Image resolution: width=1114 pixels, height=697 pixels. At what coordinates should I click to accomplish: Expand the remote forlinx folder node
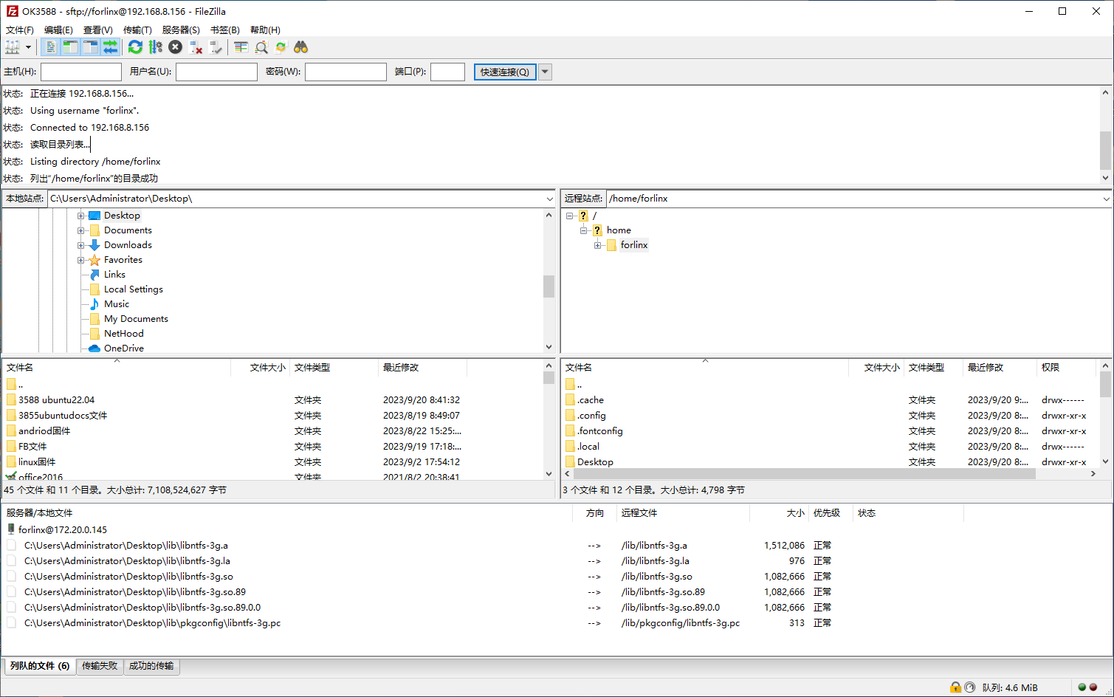598,245
